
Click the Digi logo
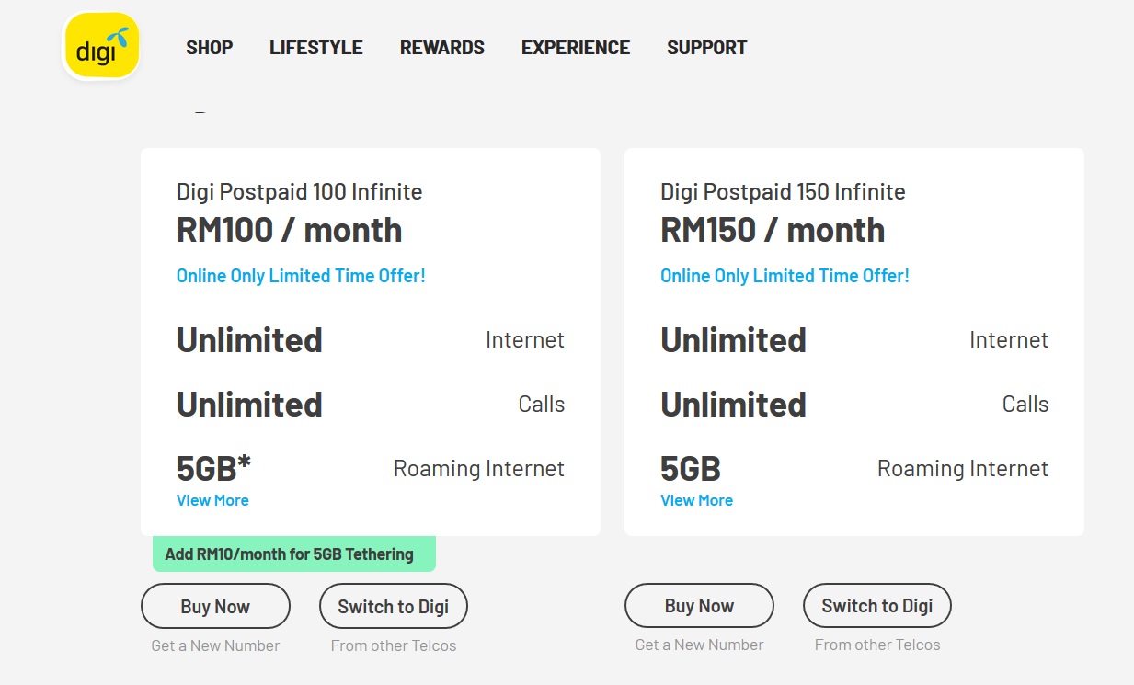coord(101,45)
